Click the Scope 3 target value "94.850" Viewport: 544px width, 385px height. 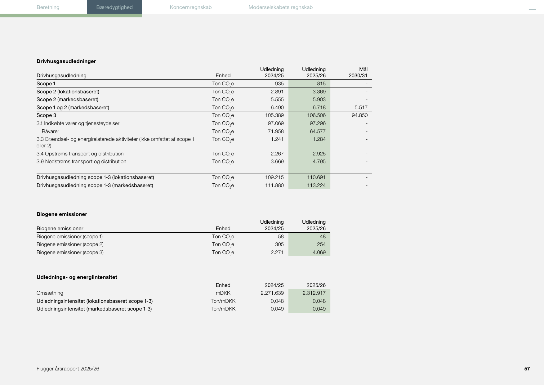coord(360,115)
